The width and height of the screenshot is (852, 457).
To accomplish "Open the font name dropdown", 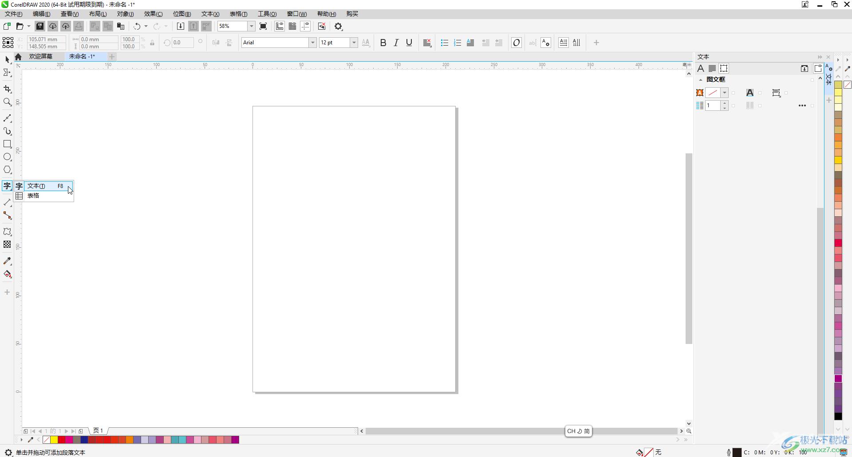I will pyautogui.click(x=312, y=43).
